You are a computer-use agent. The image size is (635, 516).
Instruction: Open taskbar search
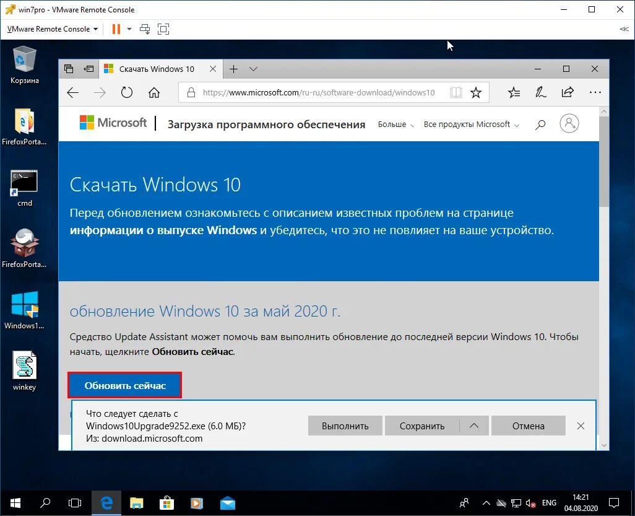[x=45, y=503]
